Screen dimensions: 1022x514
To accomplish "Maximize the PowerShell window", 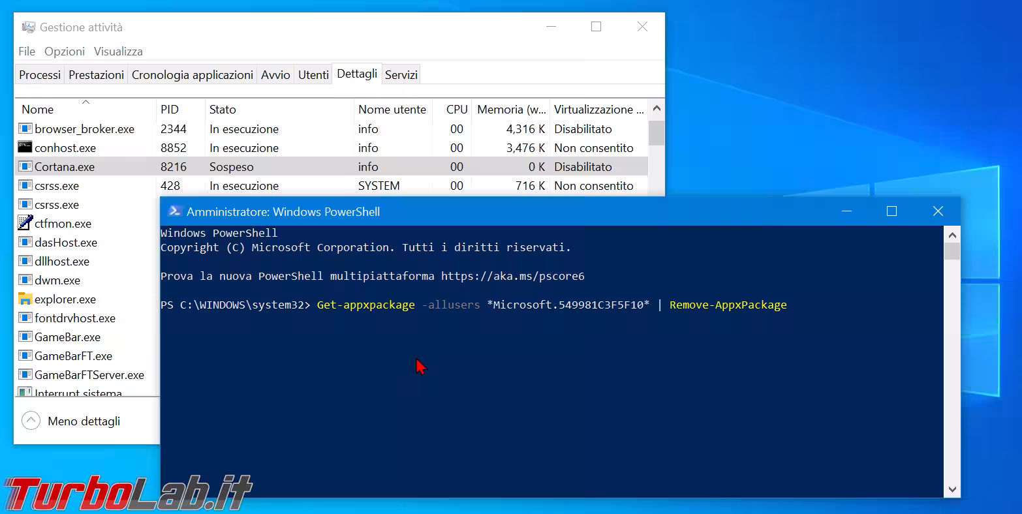I will click(x=891, y=211).
